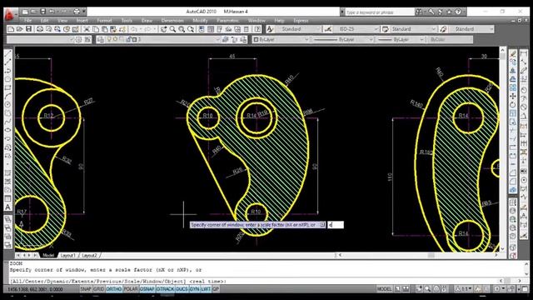The height and width of the screenshot is (300, 533).
Task: Switch to the Layout2 tab
Action: (x=89, y=255)
